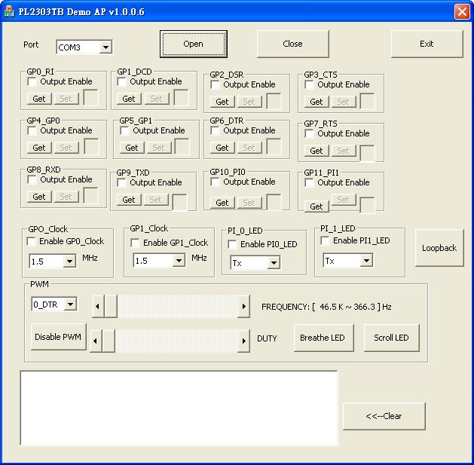Tick Output Enable in GP7_RTS group

[309, 133]
